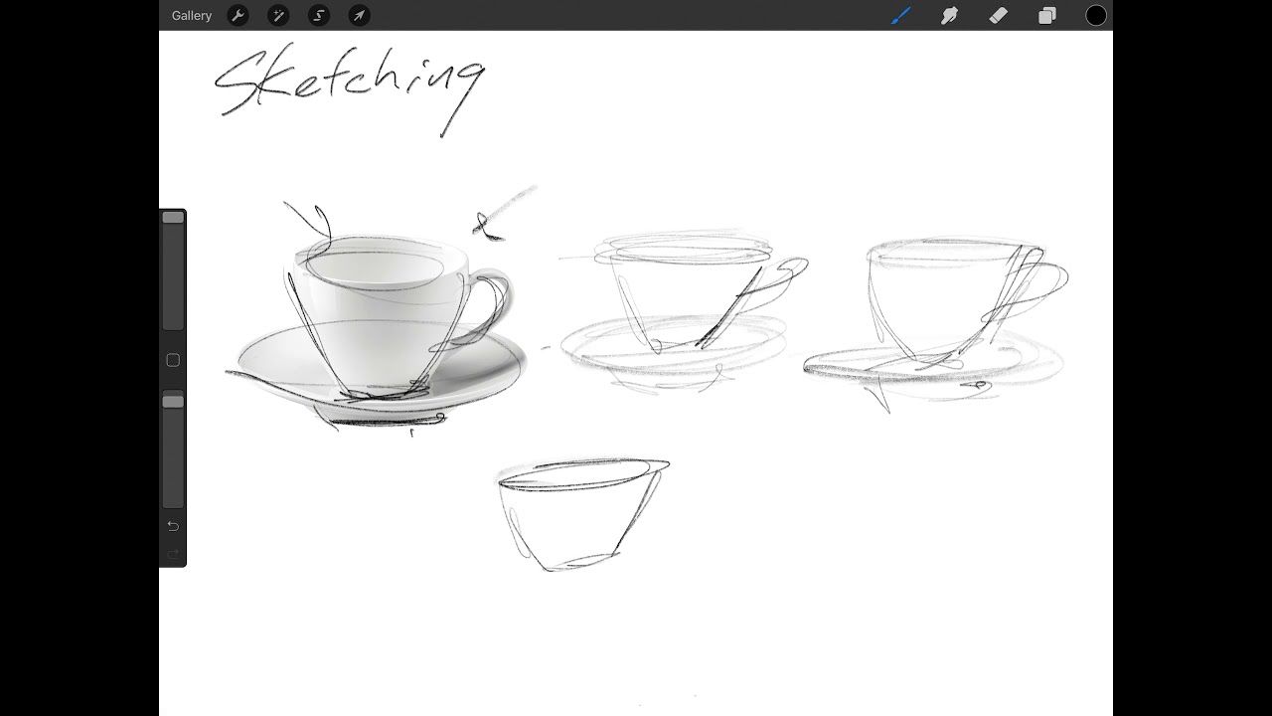1272x716 pixels.
Task: Open the Layers panel
Action: point(1047,15)
